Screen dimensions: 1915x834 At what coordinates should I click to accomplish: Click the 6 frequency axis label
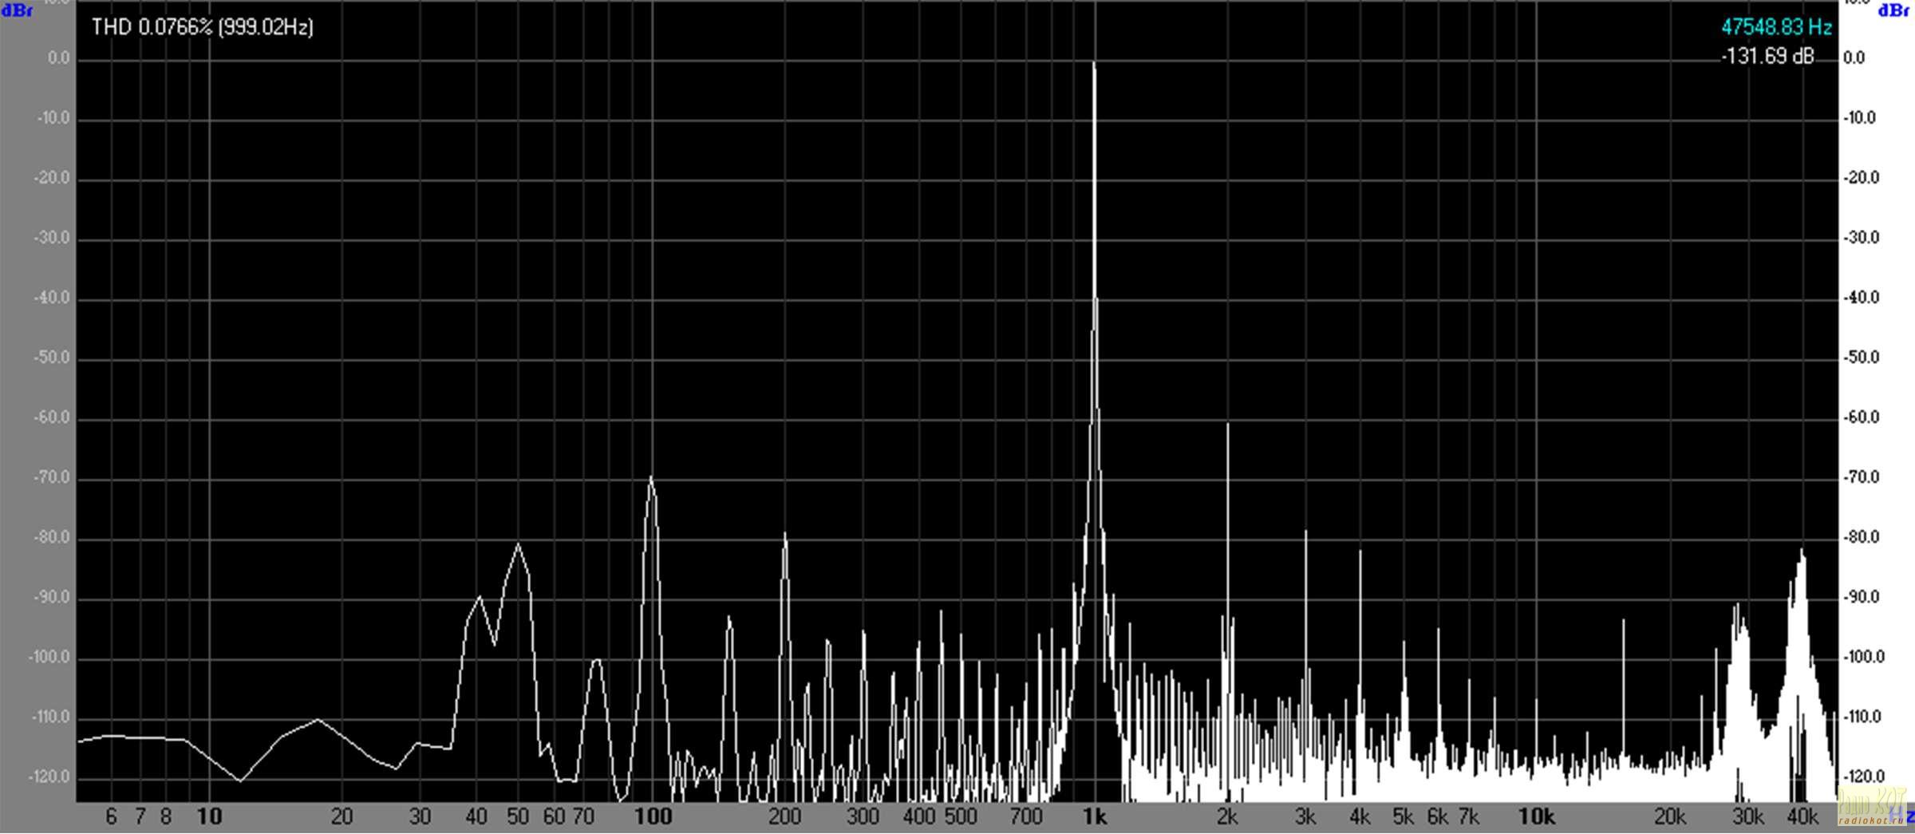click(111, 816)
